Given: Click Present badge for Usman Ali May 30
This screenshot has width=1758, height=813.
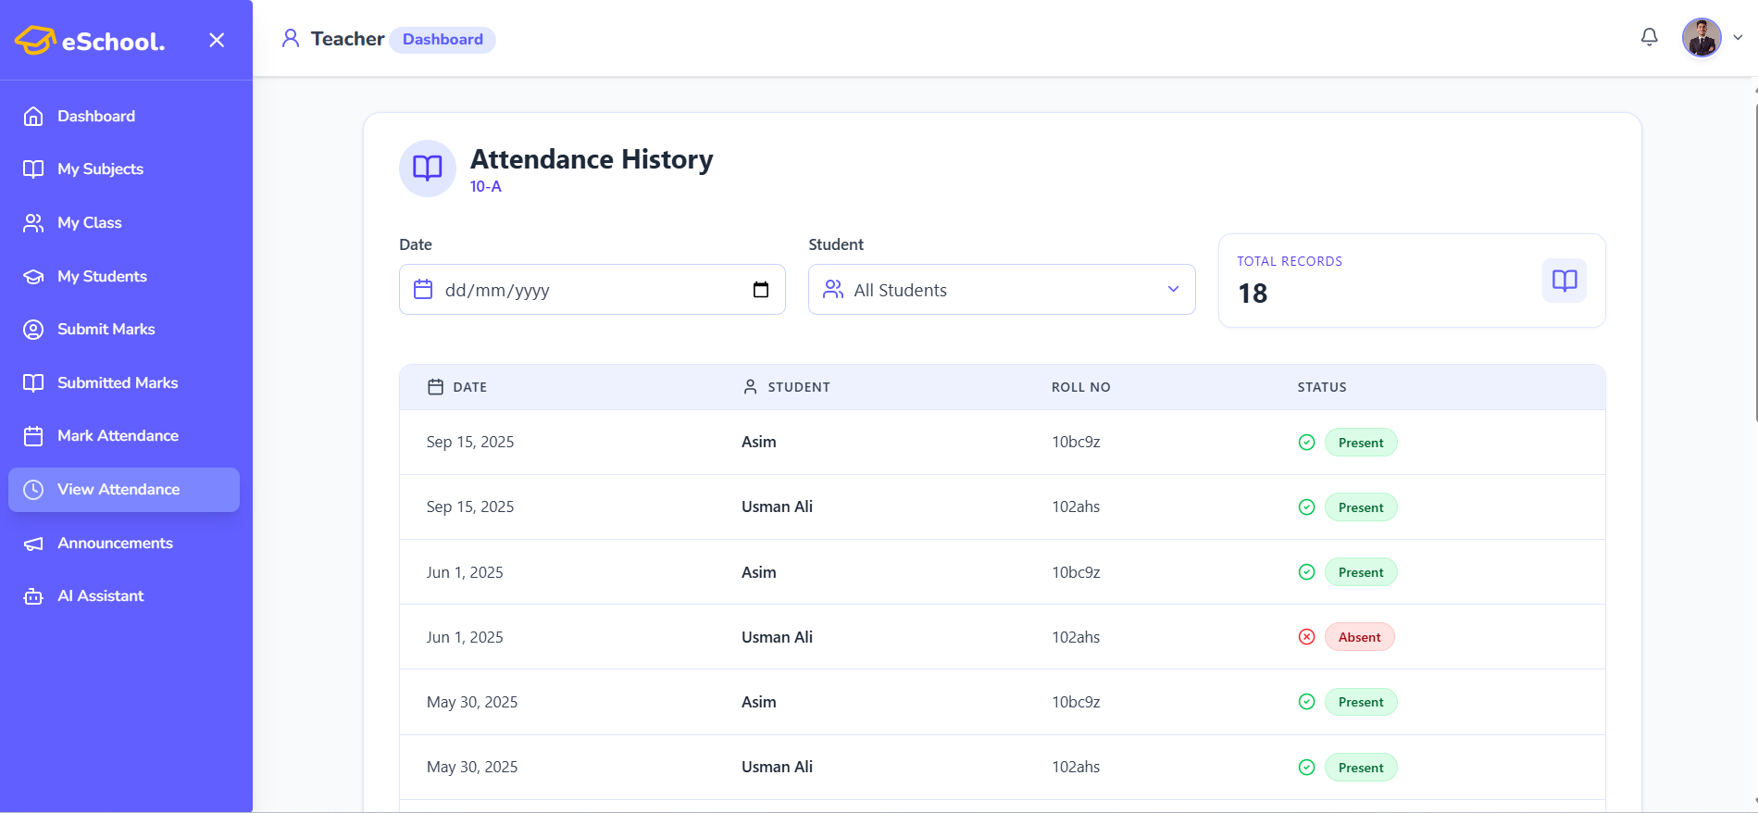Looking at the screenshot, I should [x=1361, y=768].
